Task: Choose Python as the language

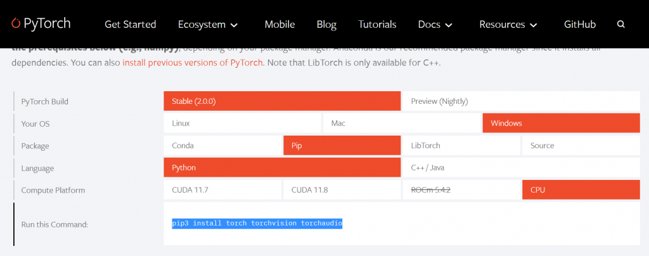Action: click(x=282, y=167)
